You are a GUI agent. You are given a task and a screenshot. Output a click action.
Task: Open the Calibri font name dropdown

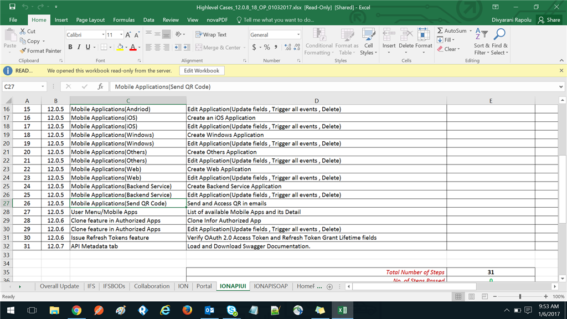(x=103, y=35)
